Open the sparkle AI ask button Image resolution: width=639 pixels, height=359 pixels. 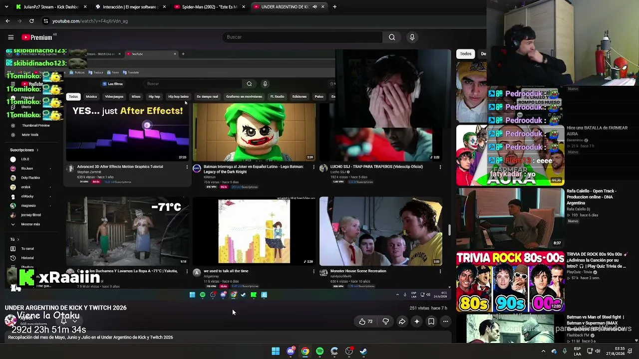click(x=416, y=322)
